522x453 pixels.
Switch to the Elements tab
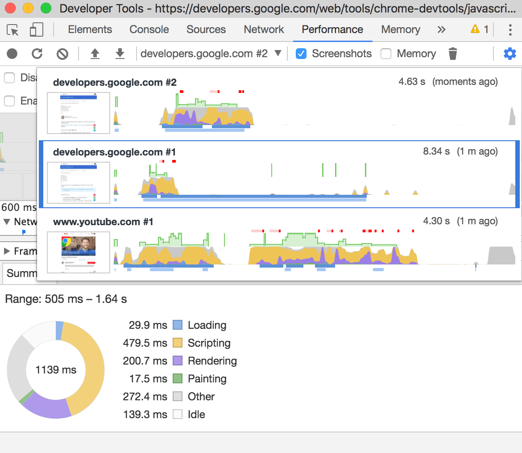(90, 29)
